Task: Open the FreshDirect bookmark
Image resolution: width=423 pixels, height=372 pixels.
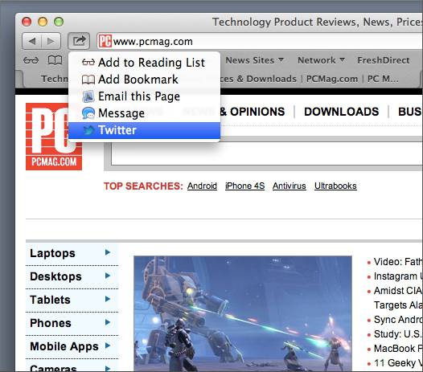Action: tap(384, 60)
